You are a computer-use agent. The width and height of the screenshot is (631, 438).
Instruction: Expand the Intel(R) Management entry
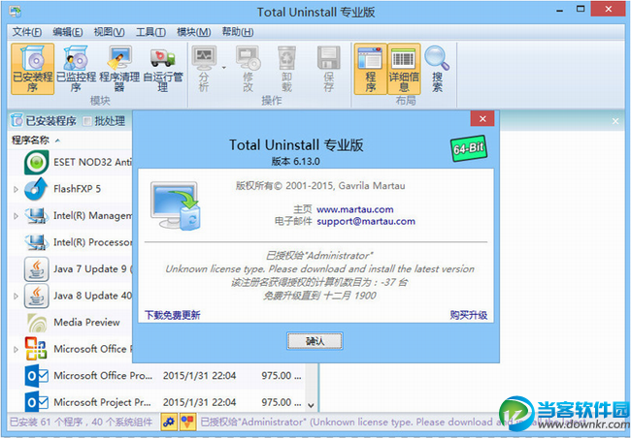[x=16, y=216]
